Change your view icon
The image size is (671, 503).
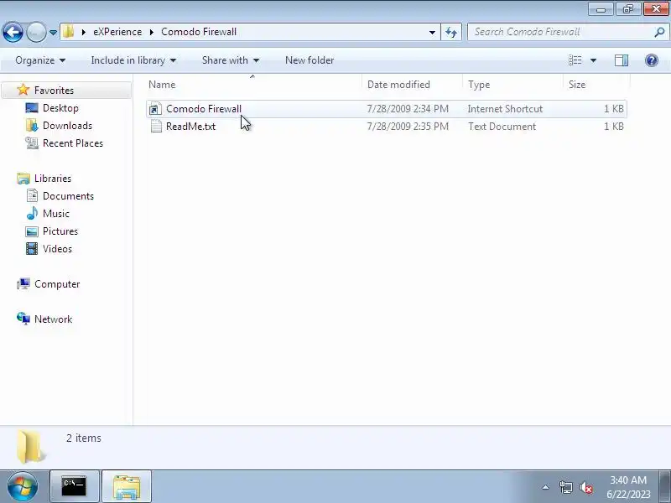point(575,60)
